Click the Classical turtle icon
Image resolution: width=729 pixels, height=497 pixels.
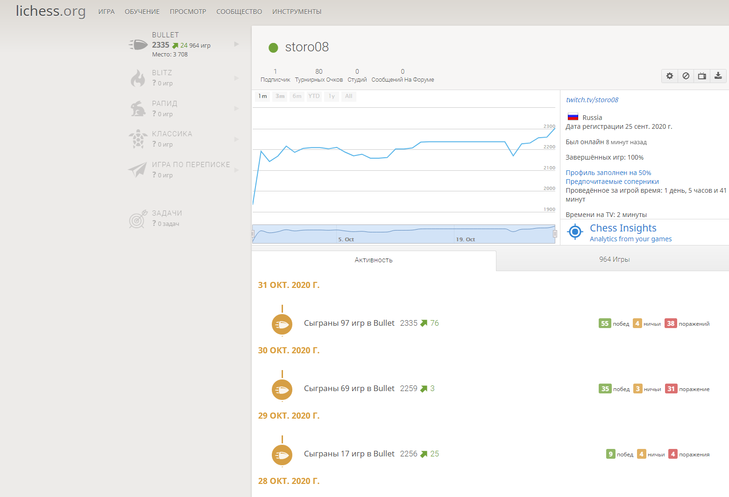[x=138, y=139]
